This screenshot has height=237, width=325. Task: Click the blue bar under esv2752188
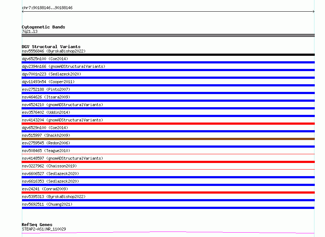pyautogui.click(x=168, y=93)
